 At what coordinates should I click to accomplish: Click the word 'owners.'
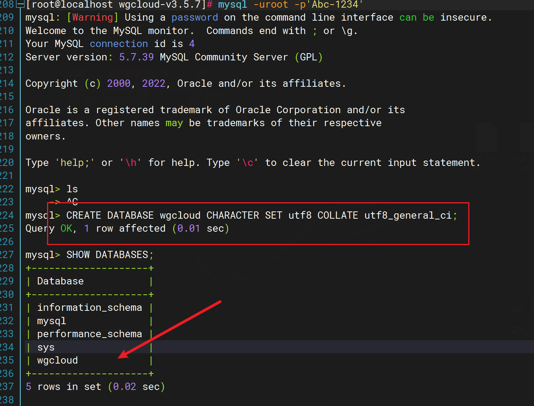click(45, 136)
